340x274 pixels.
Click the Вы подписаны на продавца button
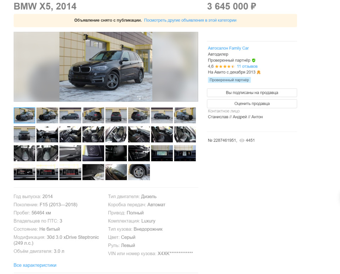click(x=252, y=93)
